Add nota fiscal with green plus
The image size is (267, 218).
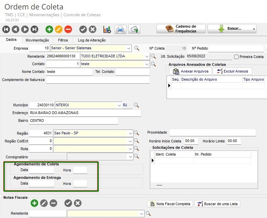pos(34,203)
